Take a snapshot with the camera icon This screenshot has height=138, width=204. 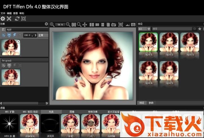(114, 25)
